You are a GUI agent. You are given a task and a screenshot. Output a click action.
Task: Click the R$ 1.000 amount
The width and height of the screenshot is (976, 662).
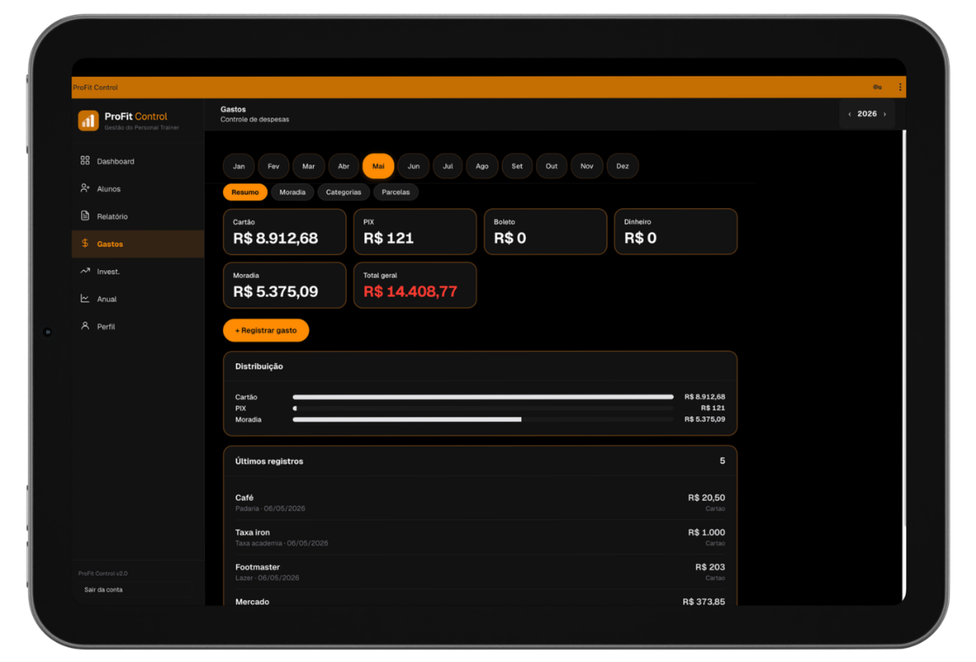(x=707, y=532)
